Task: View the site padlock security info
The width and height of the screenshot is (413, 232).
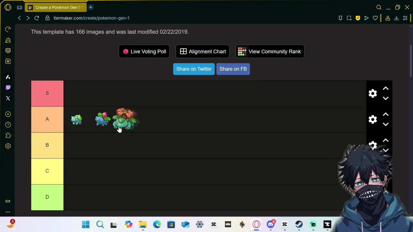Action: (x=47, y=18)
